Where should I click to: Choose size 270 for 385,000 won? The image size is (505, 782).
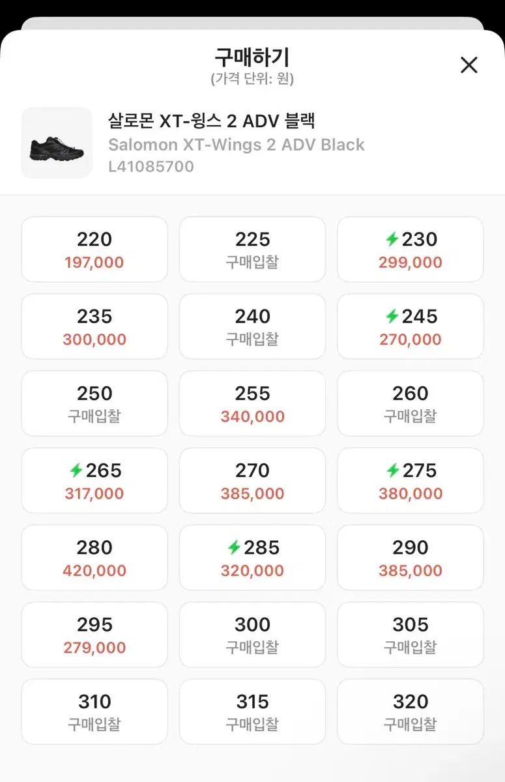(x=252, y=480)
